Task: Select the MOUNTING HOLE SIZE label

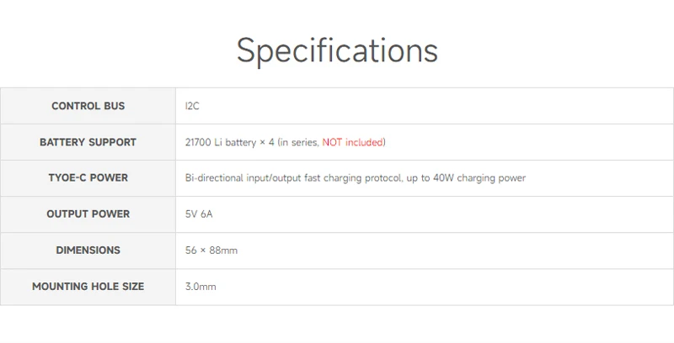Action: 88,287
